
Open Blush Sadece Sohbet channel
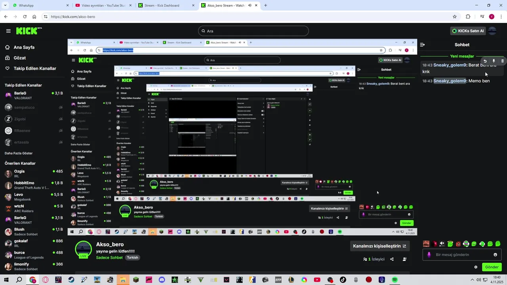(34, 232)
